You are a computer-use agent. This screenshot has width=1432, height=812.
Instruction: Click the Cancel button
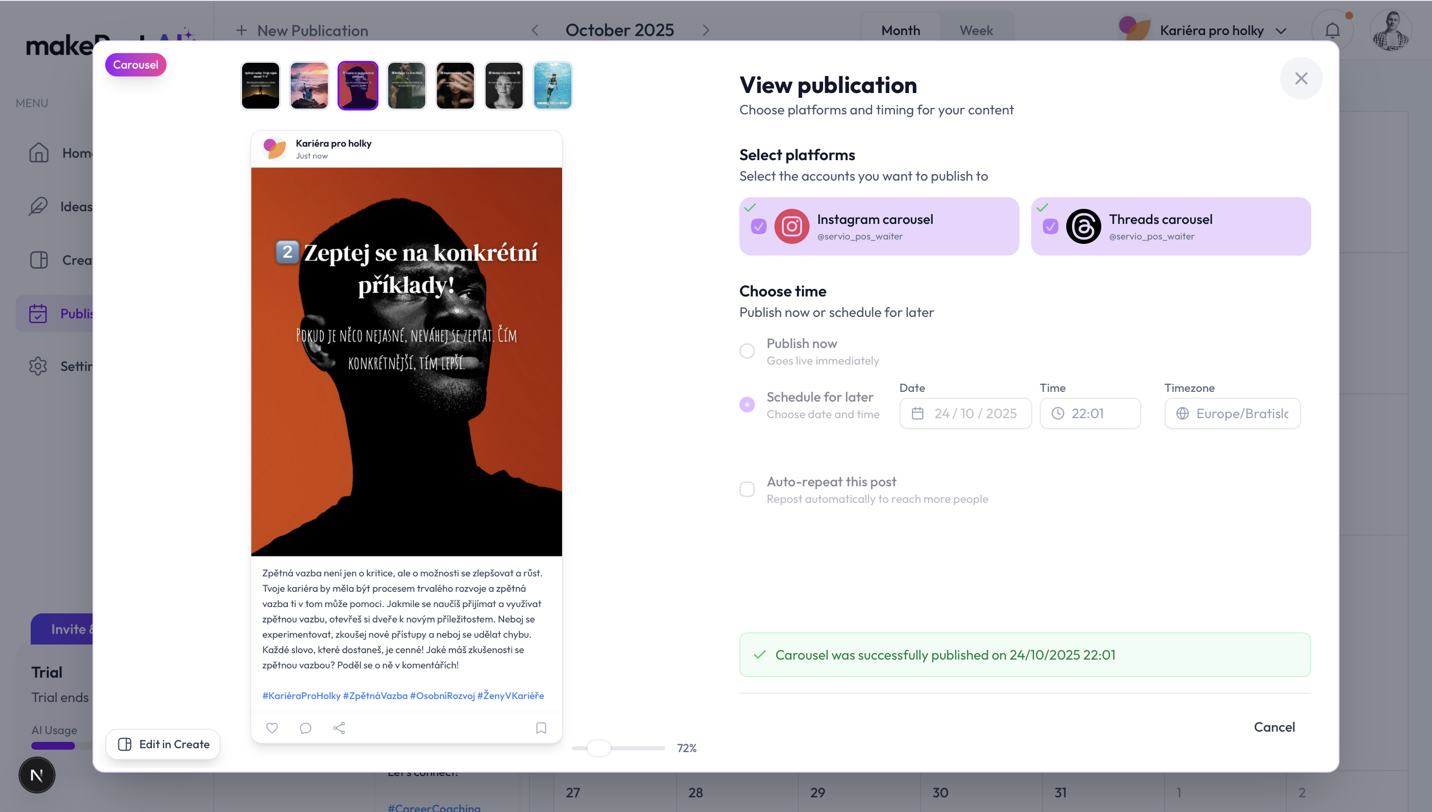(x=1274, y=727)
